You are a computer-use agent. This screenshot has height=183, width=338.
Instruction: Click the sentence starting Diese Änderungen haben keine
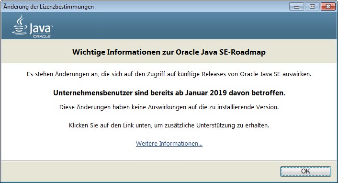(169, 107)
